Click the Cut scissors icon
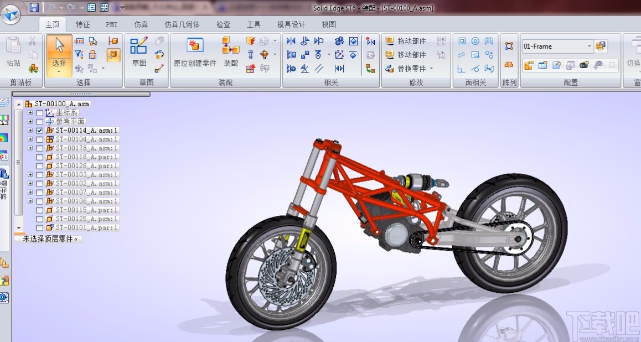The width and height of the screenshot is (641, 342). 33,41
